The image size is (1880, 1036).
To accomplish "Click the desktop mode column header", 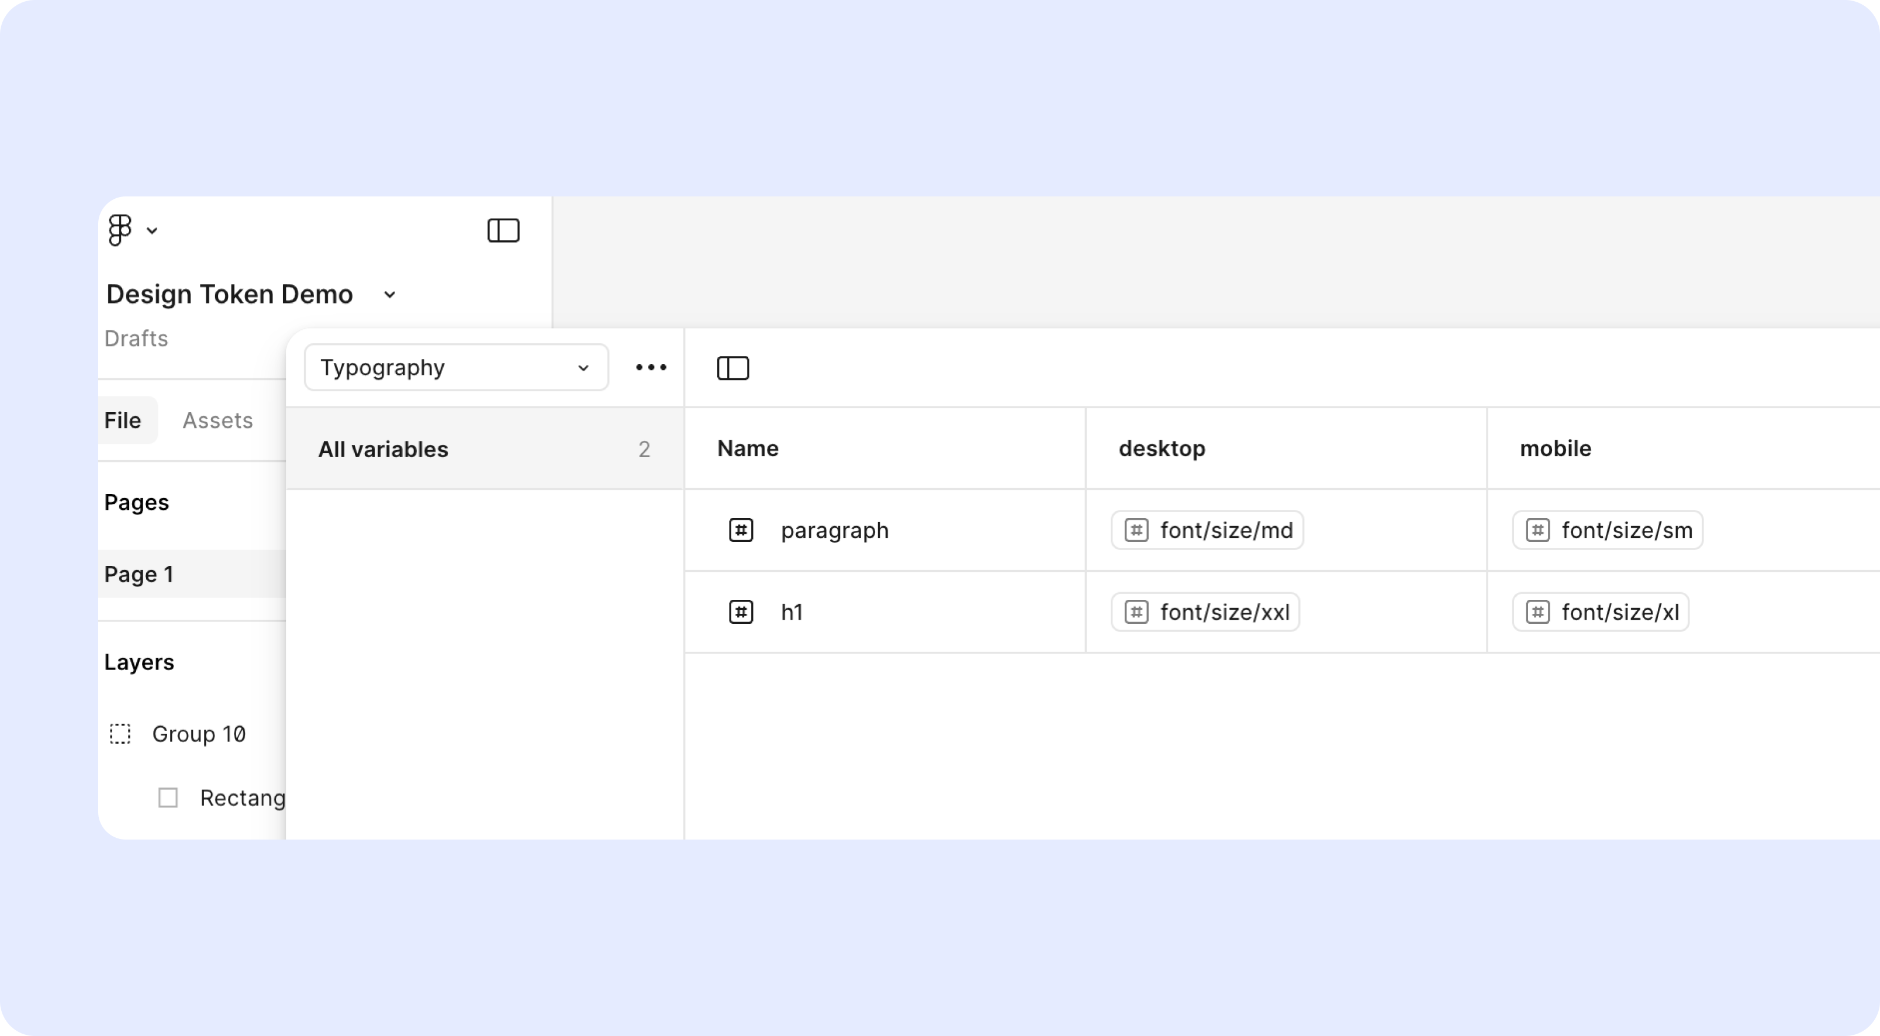I will tap(1162, 448).
